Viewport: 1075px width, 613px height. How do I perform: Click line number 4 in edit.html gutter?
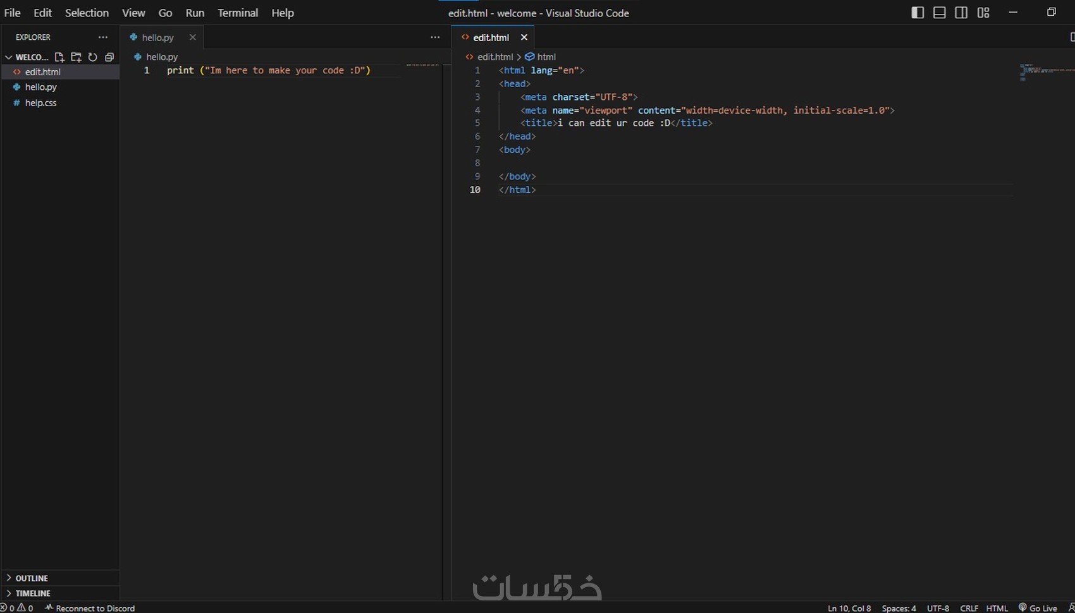(x=477, y=110)
